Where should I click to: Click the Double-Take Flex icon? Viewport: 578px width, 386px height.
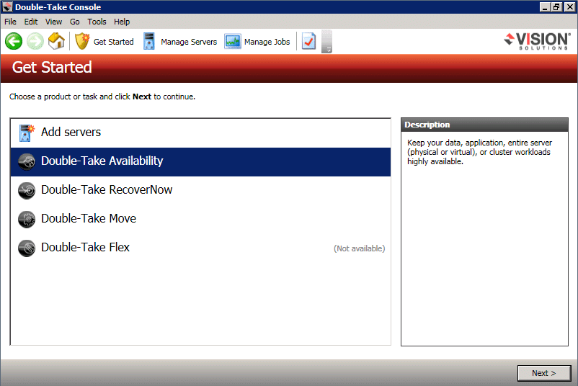[x=27, y=248]
